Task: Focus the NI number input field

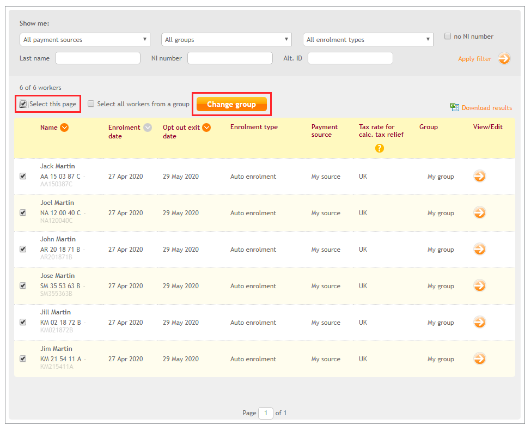Action: click(x=230, y=58)
